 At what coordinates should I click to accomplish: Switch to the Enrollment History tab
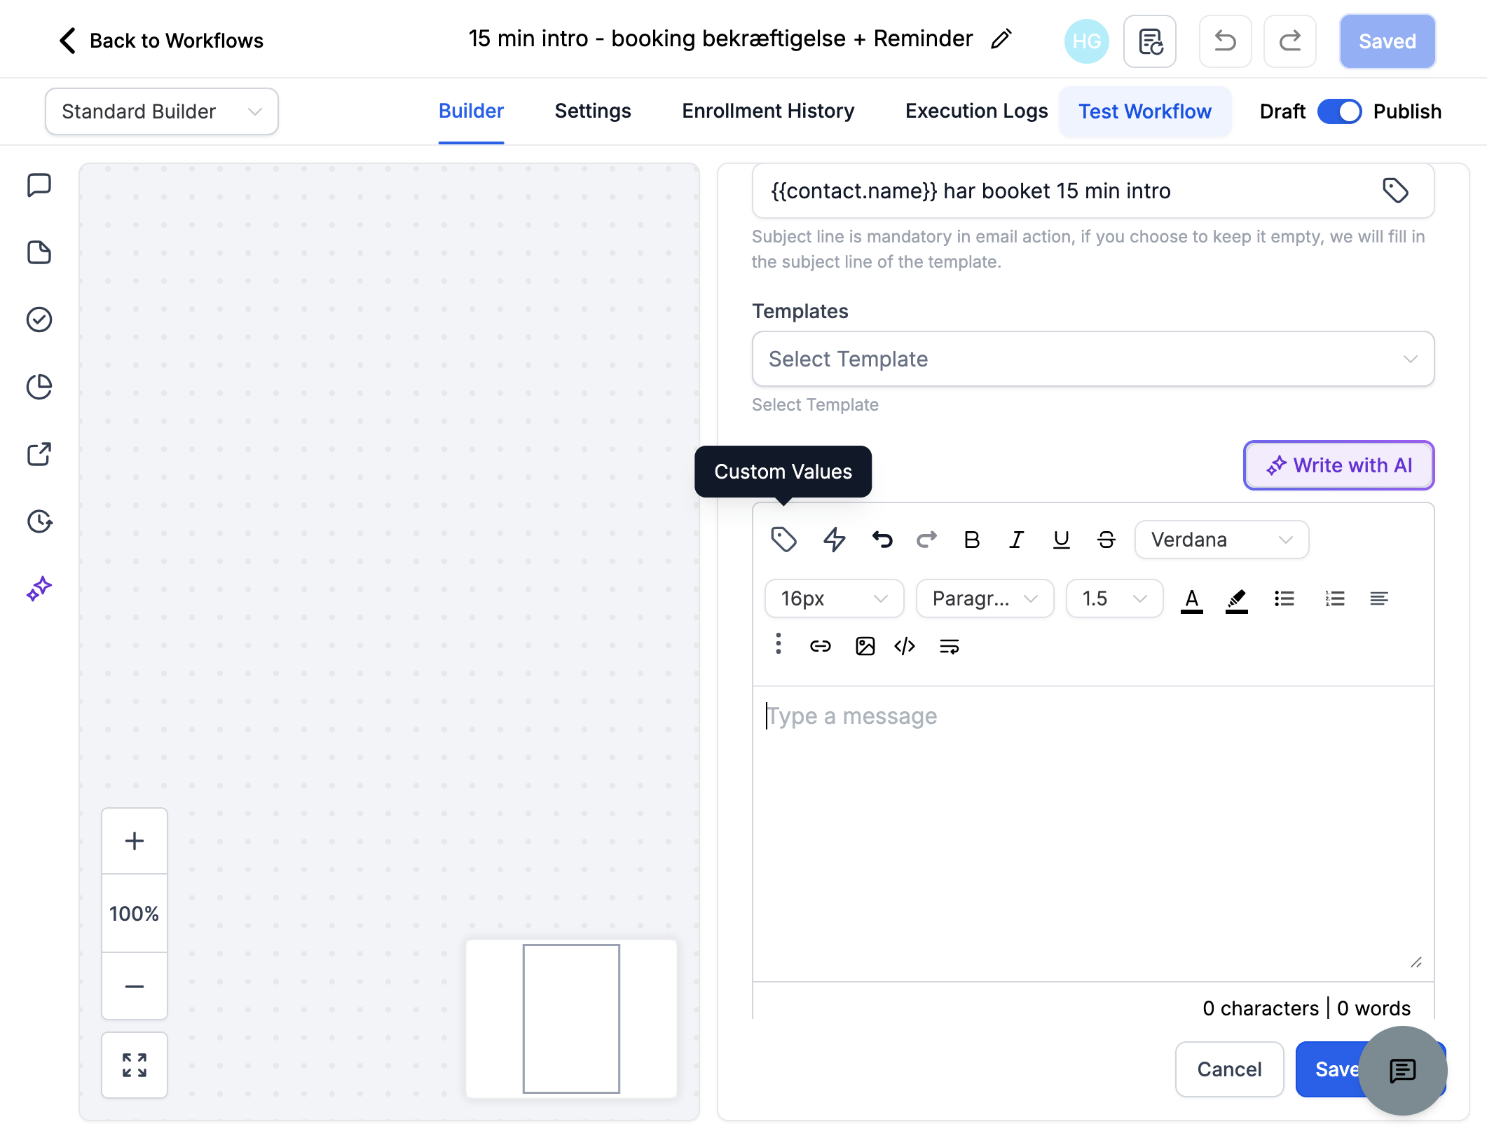[x=768, y=111]
